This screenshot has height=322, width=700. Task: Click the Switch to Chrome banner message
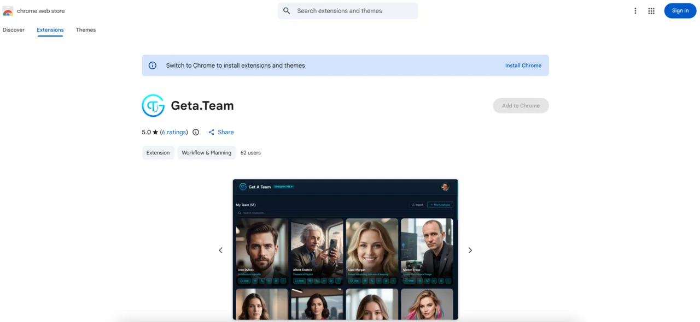point(236,65)
